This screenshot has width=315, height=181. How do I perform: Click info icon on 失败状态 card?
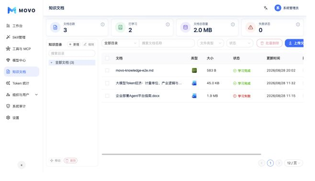point(298,24)
